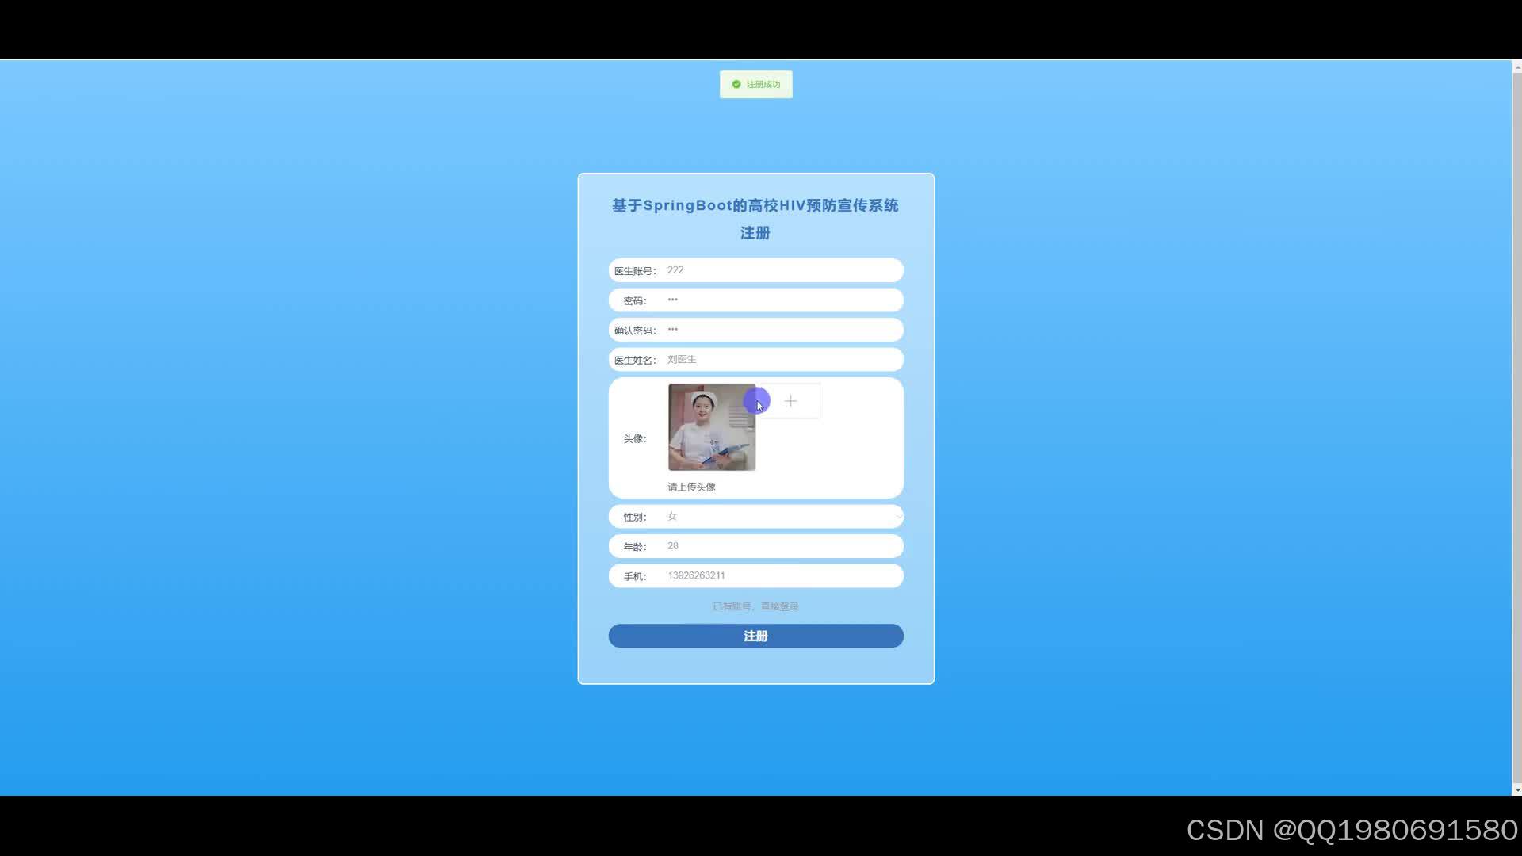Click the chevron arrow in the gender field

tap(898, 516)
